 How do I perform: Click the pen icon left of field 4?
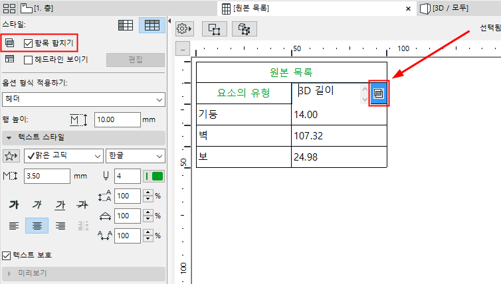pyautogui.click(x=106, y=176)
